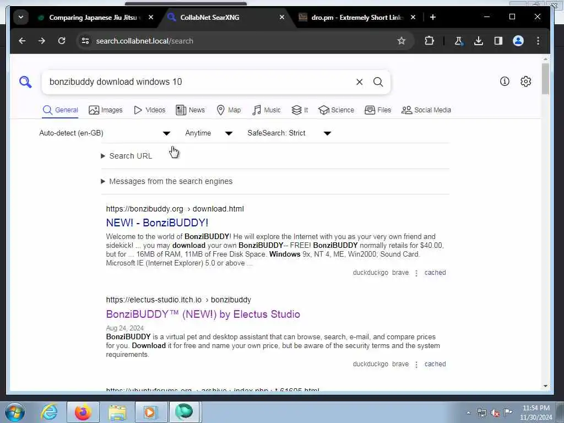Open cached version of bonzibuddy.org result
This screenshot has width=564, height=423.
pyautogui.click(x=435, y=273)
